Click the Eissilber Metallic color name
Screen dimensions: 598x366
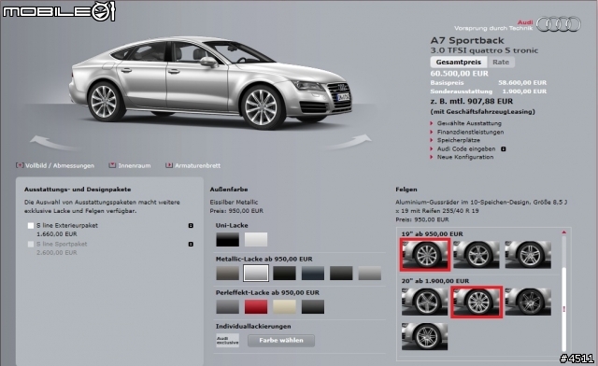(x=234, y=202)
